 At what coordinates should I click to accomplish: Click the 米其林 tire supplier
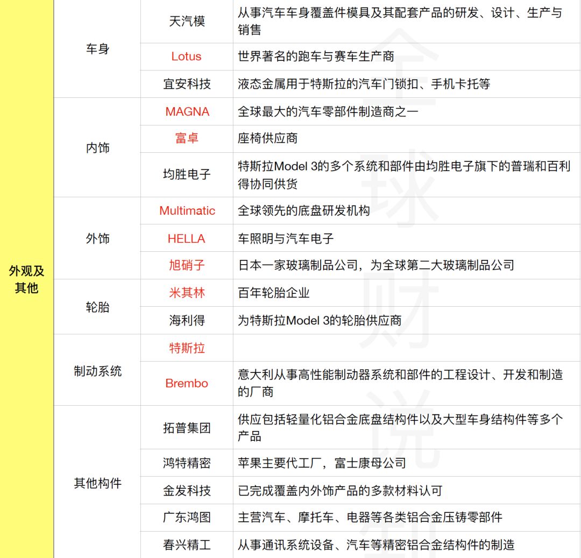pos(187,293)
